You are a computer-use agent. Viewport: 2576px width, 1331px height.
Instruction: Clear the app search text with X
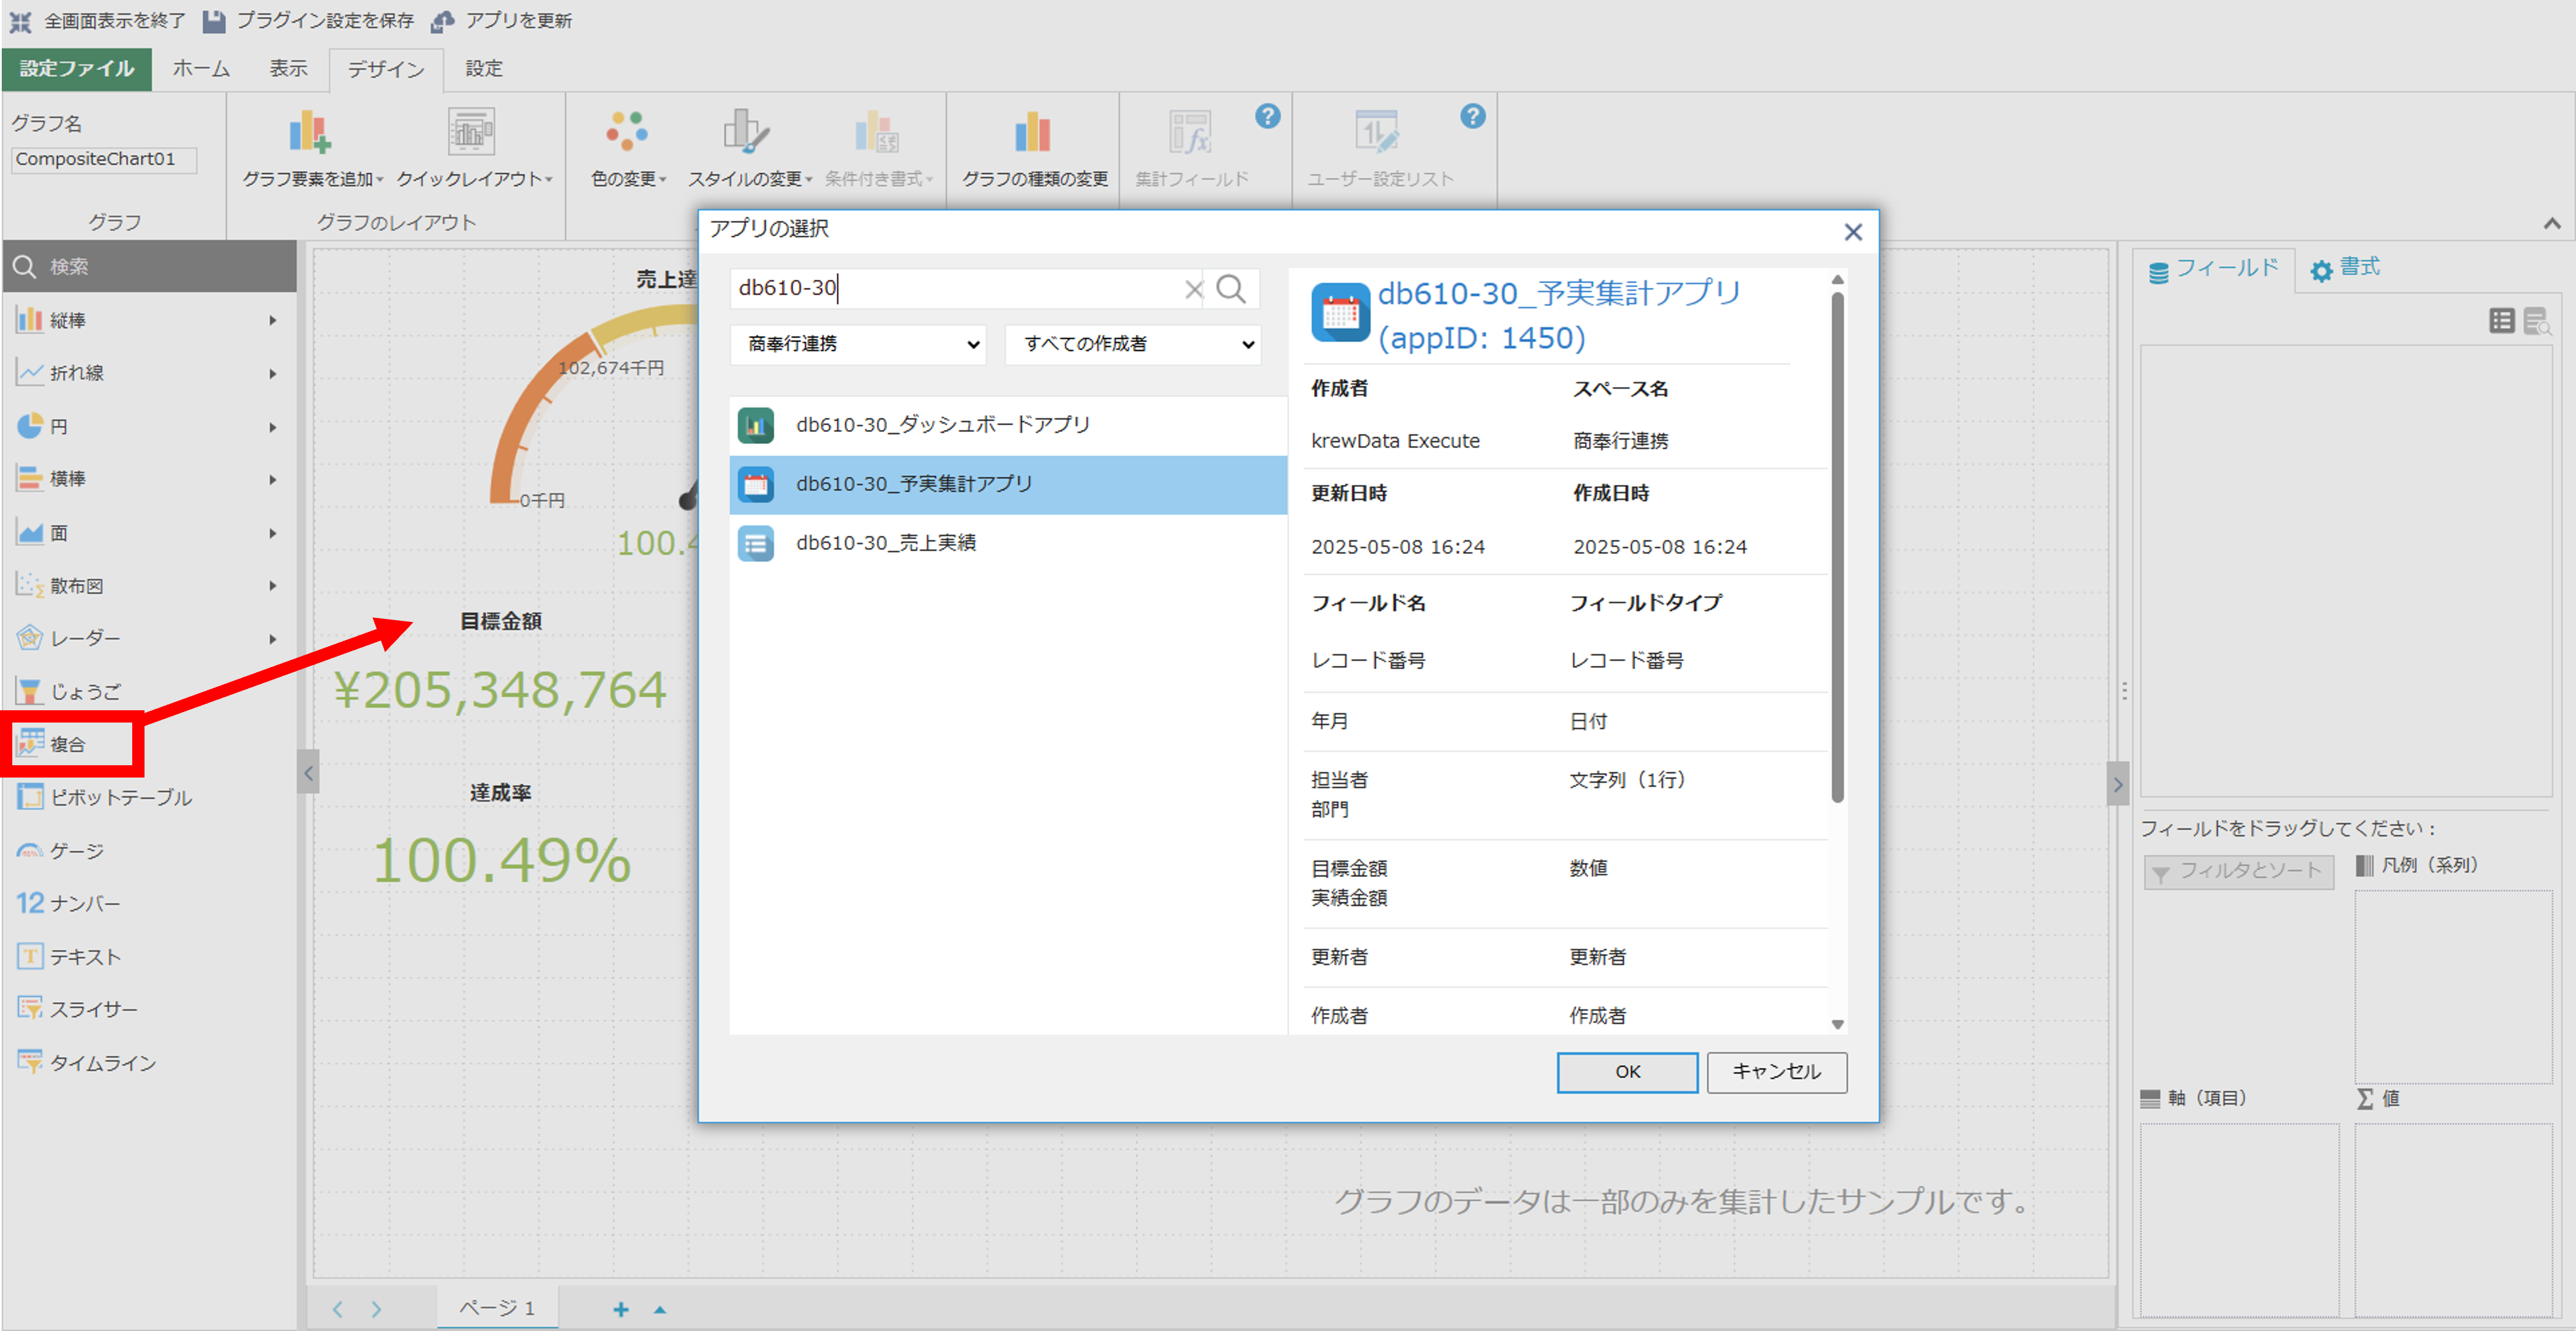[1193, 289]
